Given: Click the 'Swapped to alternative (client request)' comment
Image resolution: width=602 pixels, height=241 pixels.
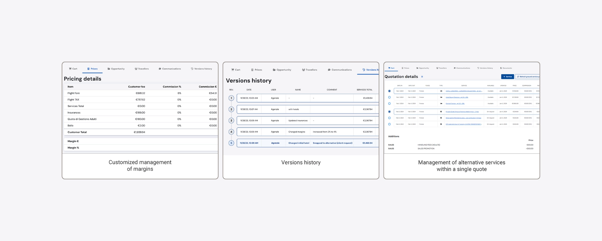Looking at the screenshot, I should click(332, 143).
